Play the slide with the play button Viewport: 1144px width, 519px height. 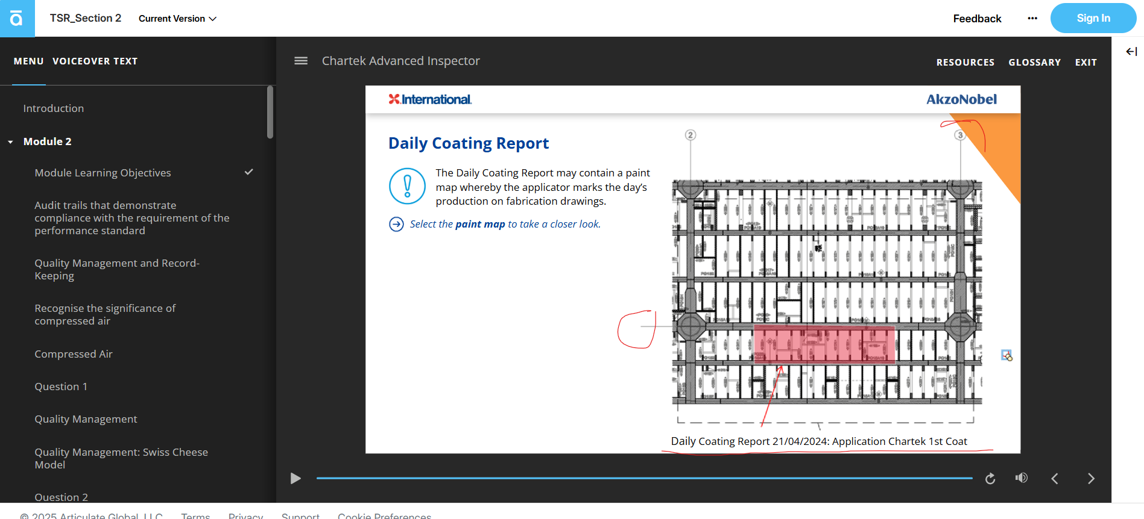click(295, 478)
